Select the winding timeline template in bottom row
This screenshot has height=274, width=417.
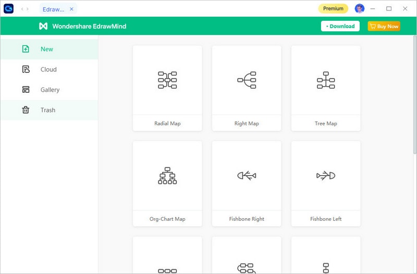(247, 255)
